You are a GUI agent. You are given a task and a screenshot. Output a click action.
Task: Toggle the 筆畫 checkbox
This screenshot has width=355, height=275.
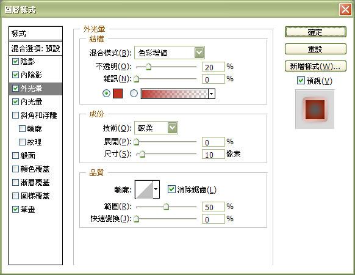[15, 209]
